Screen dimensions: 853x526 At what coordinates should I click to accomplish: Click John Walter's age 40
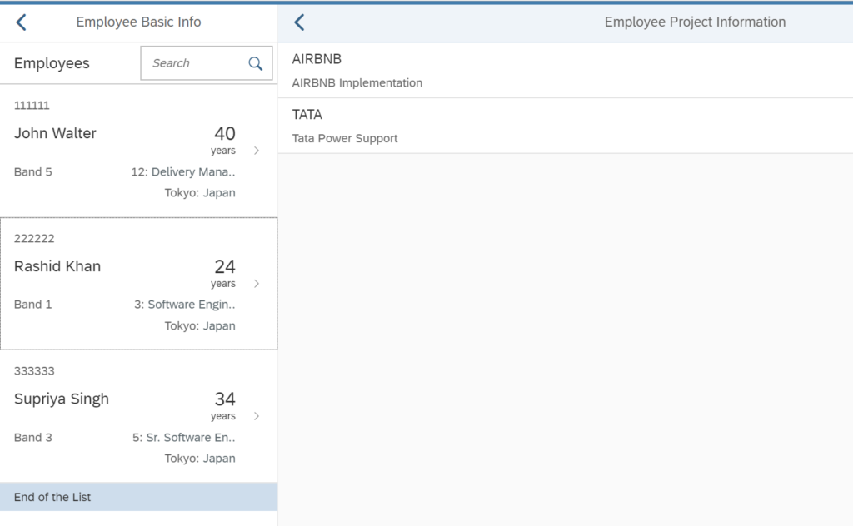pyautogui.click(x=225, y=134)
